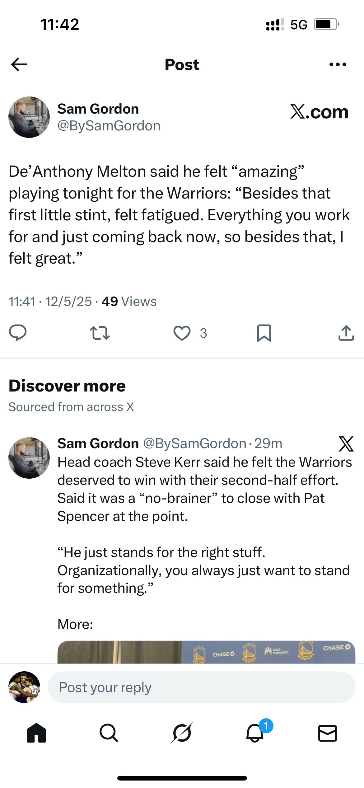
Task: Tap the back arrow icon
Action: (19, 64)
